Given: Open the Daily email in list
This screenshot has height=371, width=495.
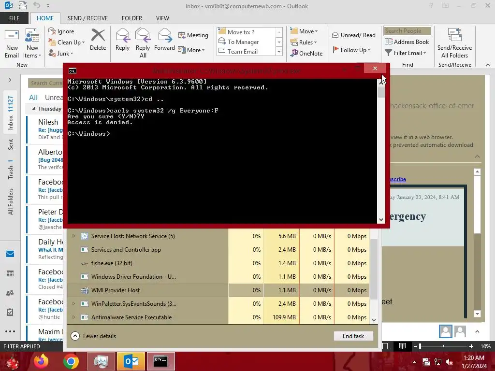Looking at the screenshot, I should [45, 249].
